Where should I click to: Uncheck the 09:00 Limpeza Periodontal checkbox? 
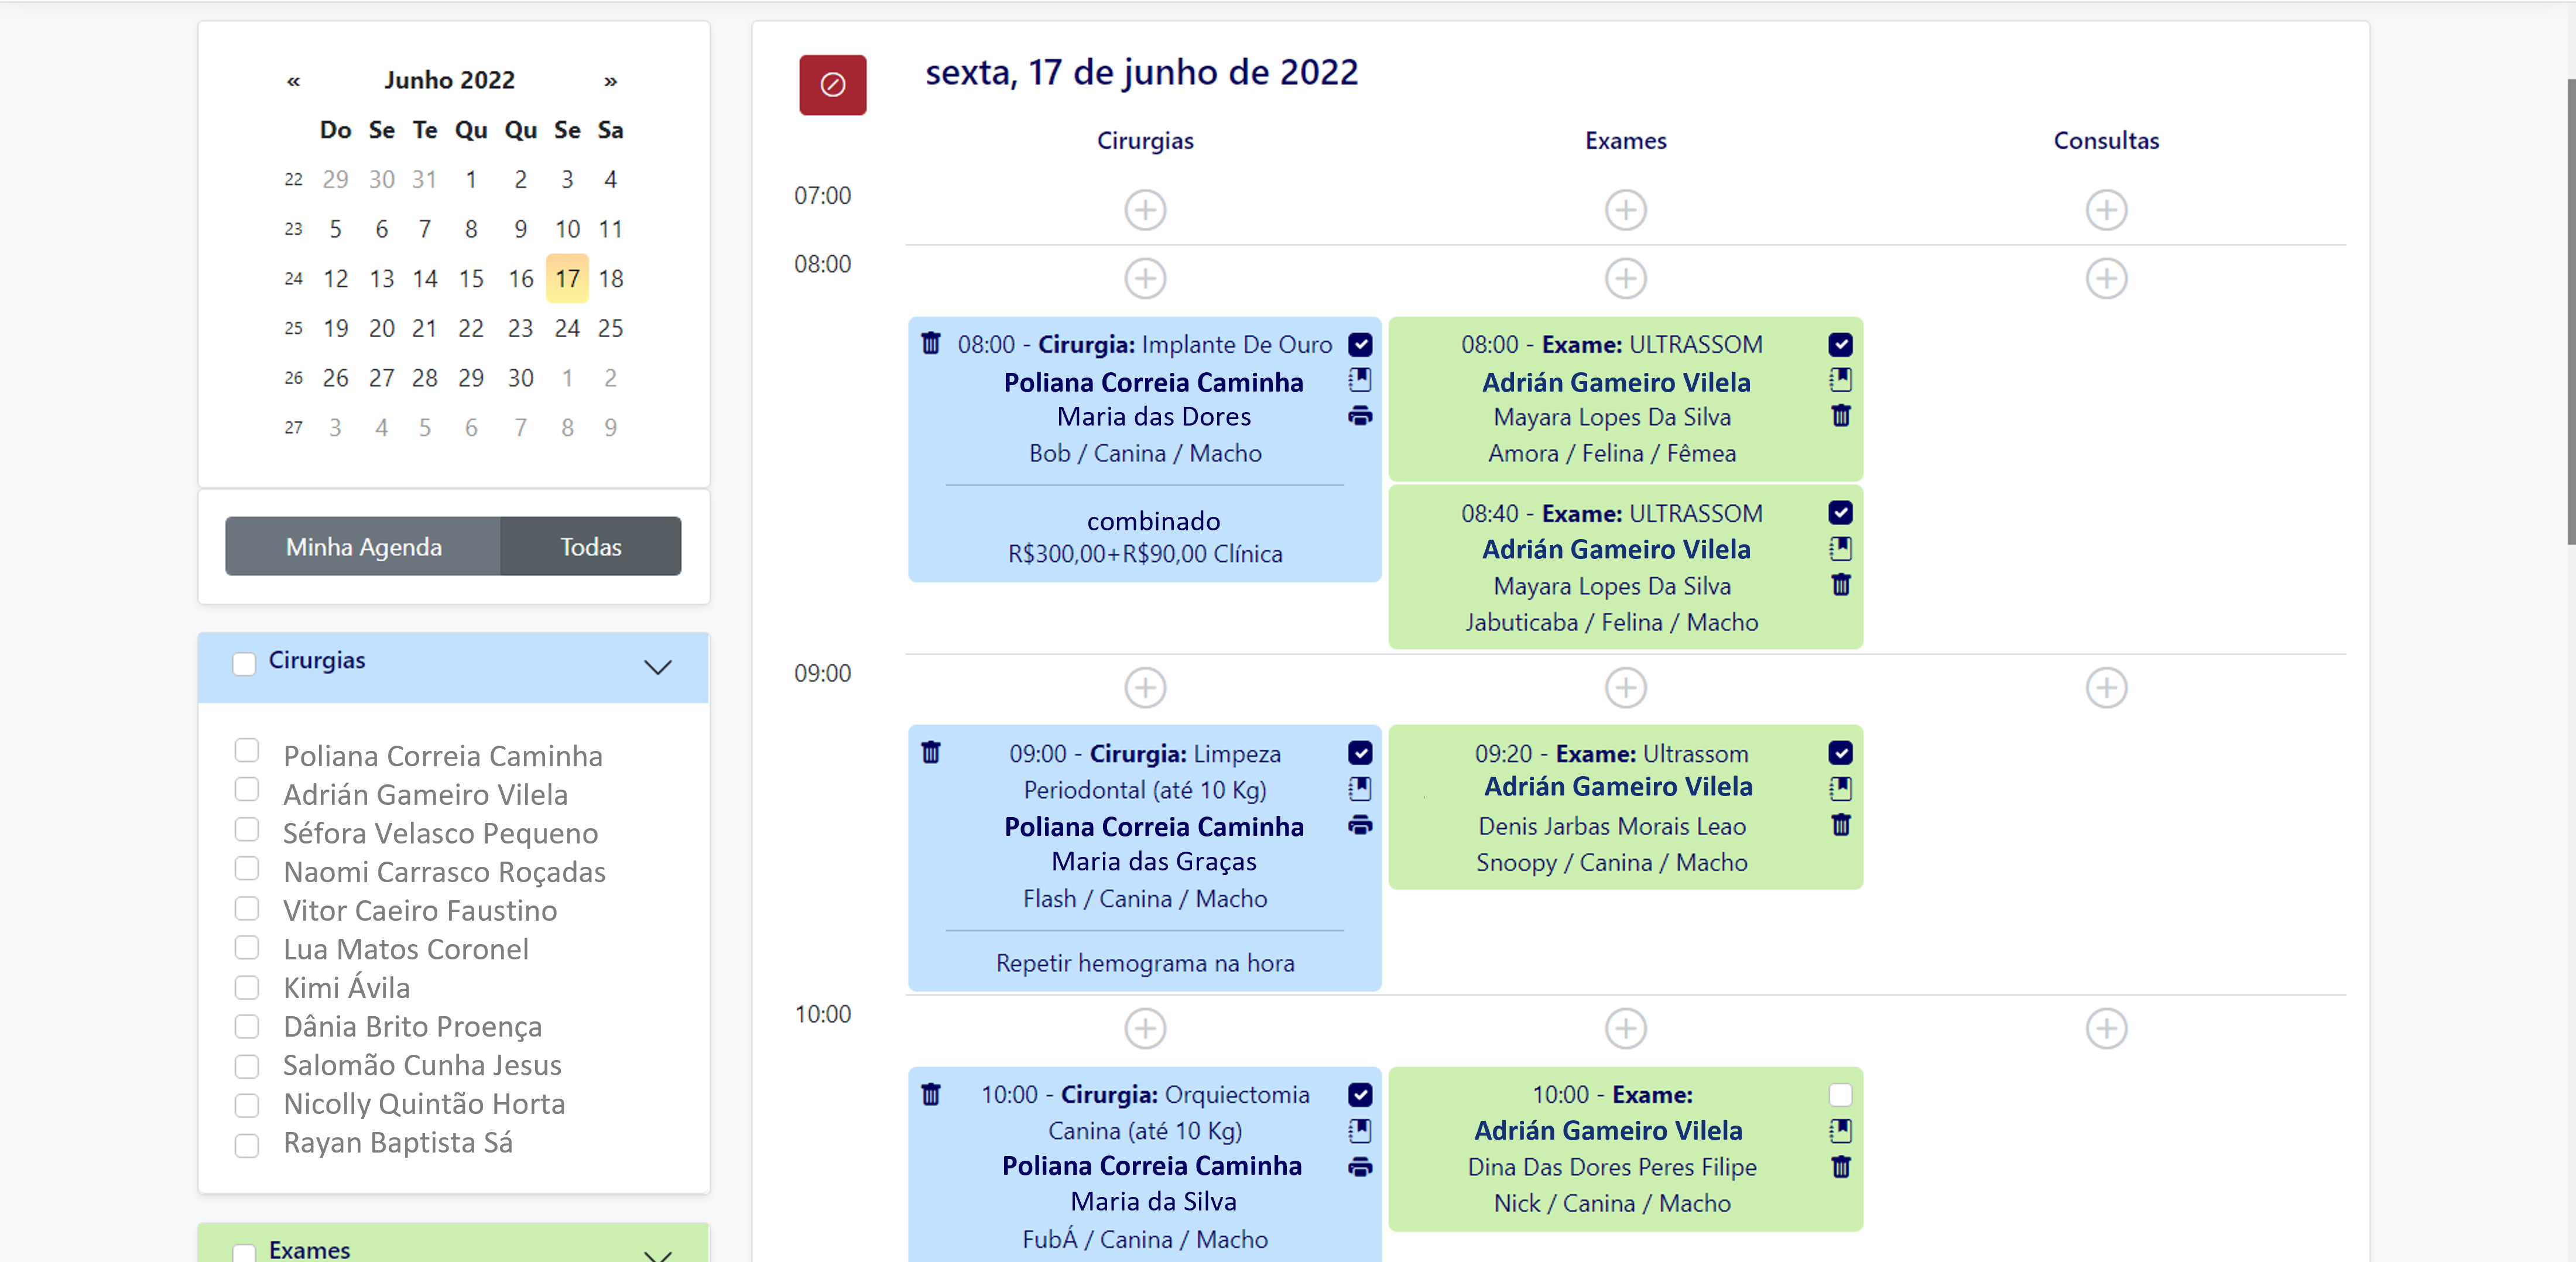coord(1360,753)
